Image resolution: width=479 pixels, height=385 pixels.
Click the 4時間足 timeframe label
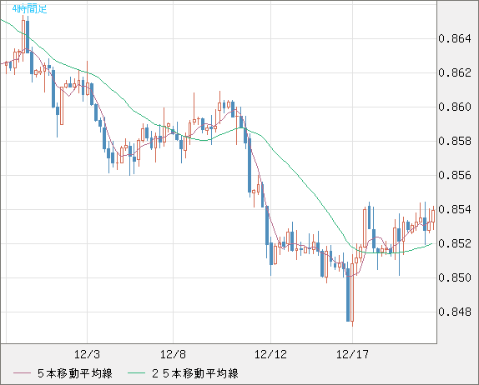click(x=30, y=9)
